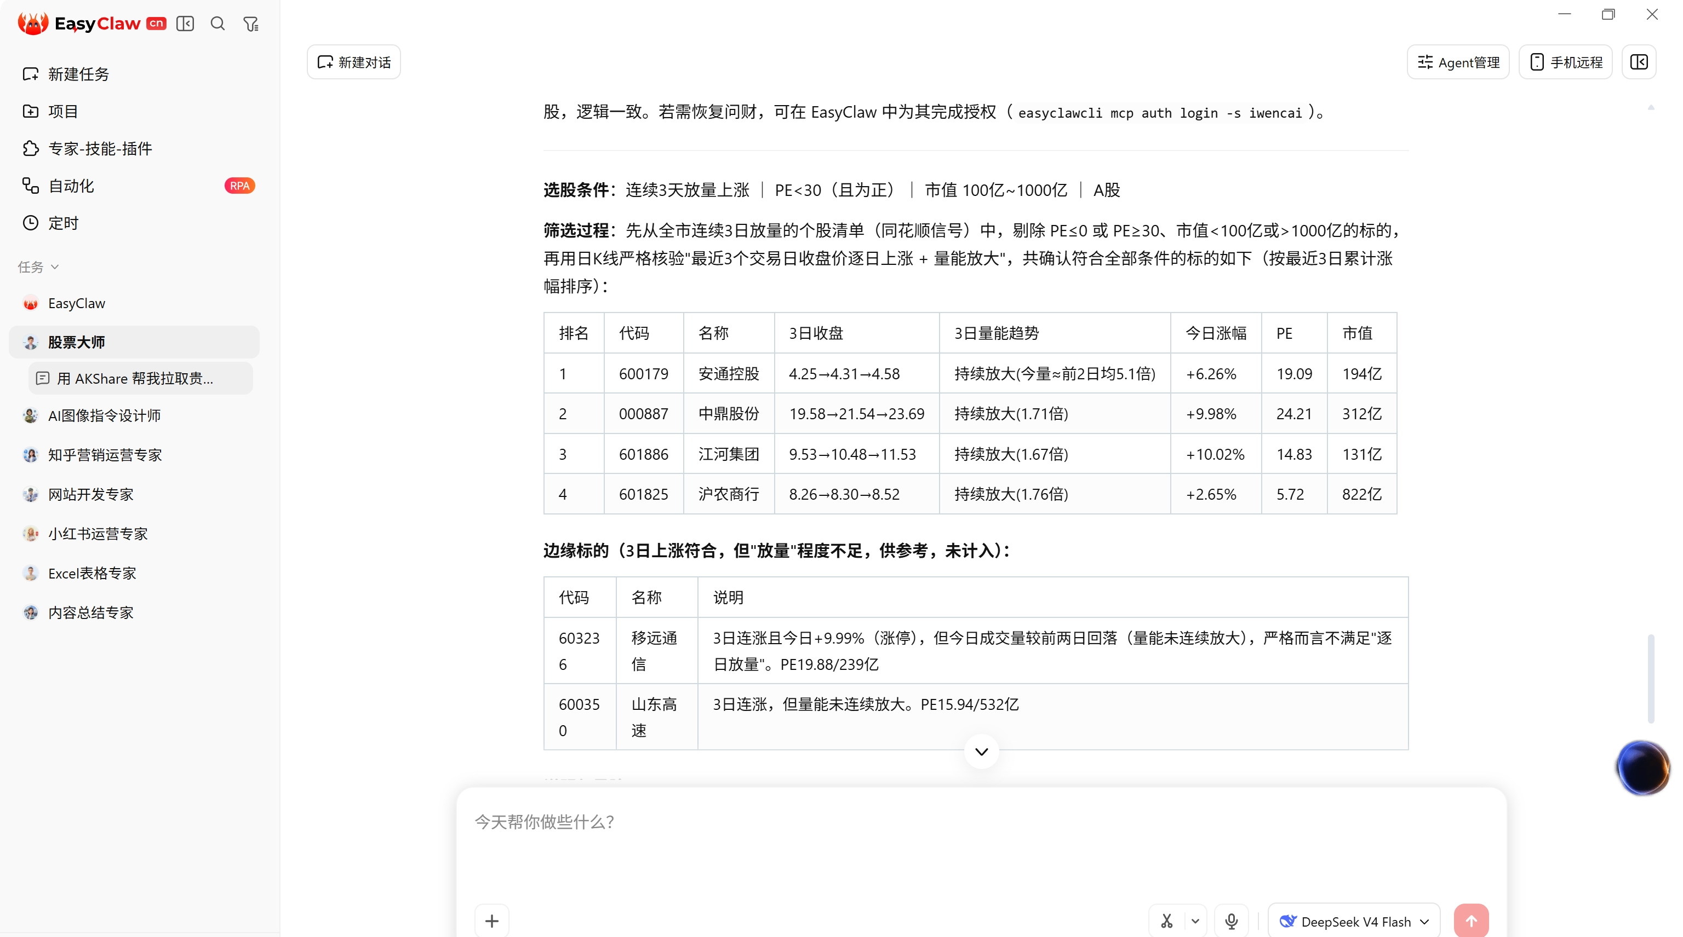Click the EasyClaw logo icon
1683x937 pixels.
click(33, 24)
